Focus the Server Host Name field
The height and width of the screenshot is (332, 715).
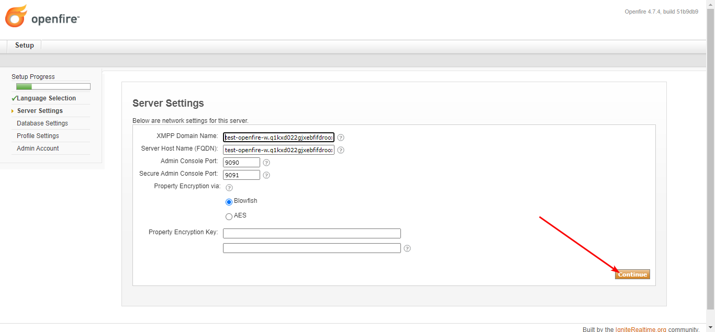tap(278, 150)
